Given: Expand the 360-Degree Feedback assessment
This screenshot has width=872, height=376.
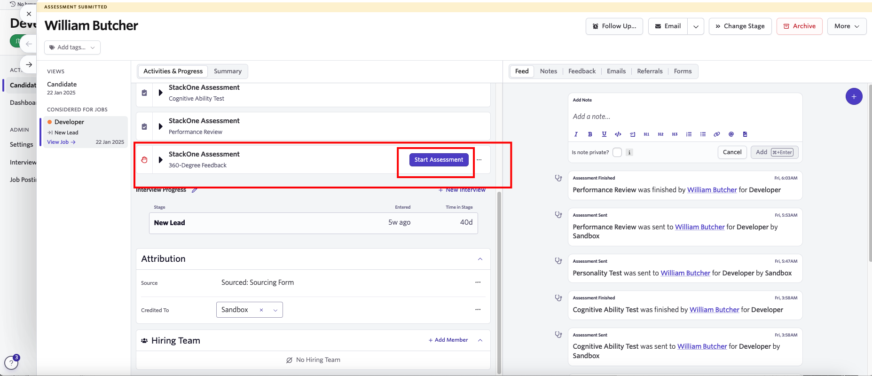Looking at the screenshot, I should click(160, 160).
